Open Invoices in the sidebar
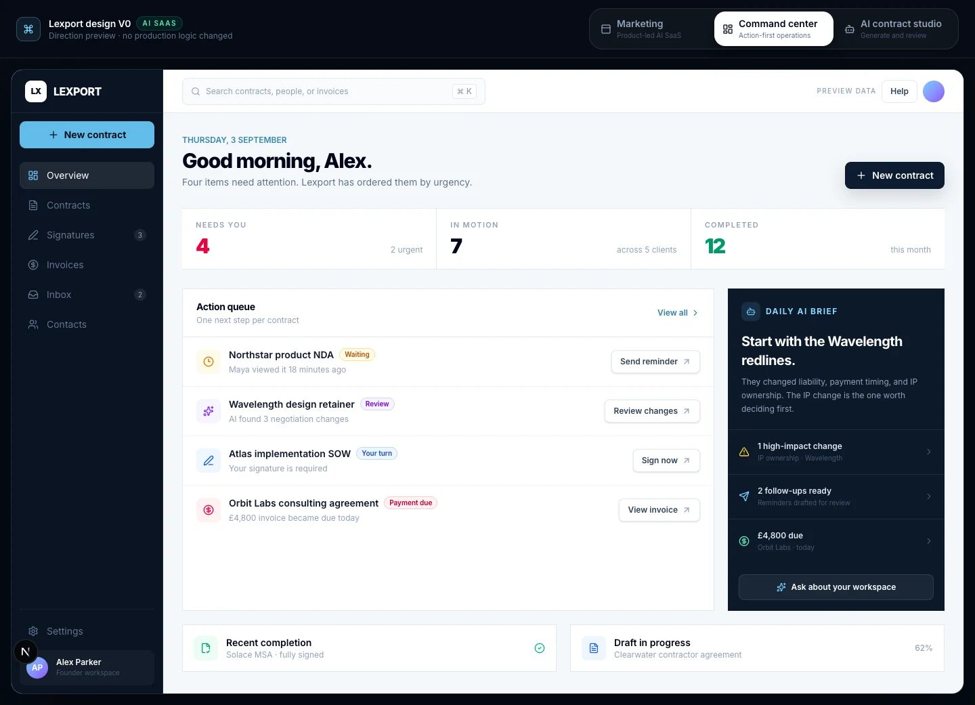 pyautogui.click(x=87, y=265)
